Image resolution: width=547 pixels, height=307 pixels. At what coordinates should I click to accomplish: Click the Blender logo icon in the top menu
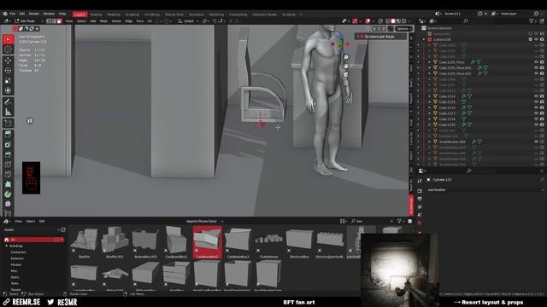(5, 14)
